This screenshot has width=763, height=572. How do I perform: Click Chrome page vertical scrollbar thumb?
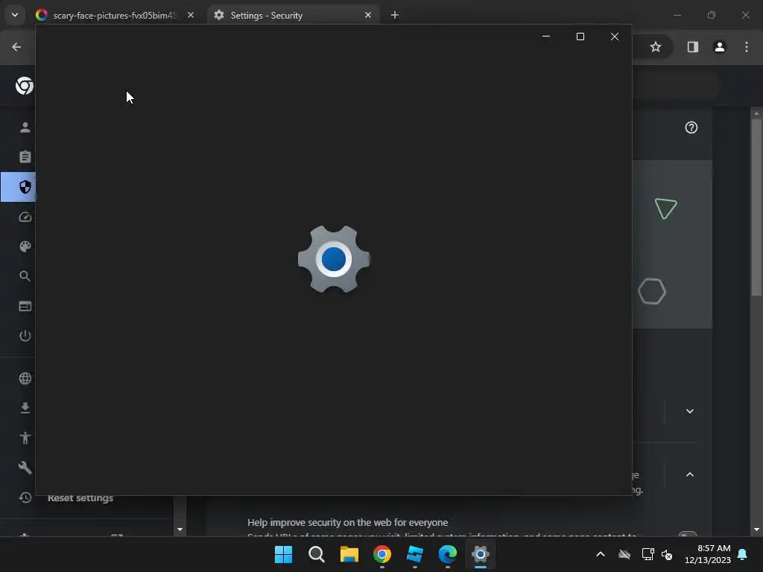756,207
